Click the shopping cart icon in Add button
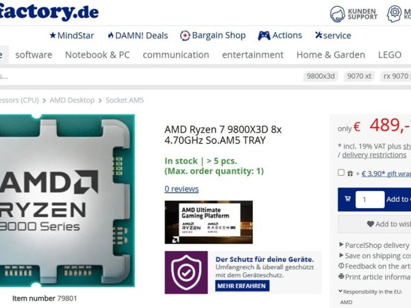The width and height of the screenshot is (411, 308). click(347, 199)
